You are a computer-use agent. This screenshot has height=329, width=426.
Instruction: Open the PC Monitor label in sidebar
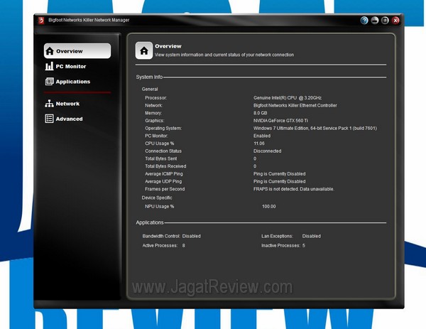point(71,66)
